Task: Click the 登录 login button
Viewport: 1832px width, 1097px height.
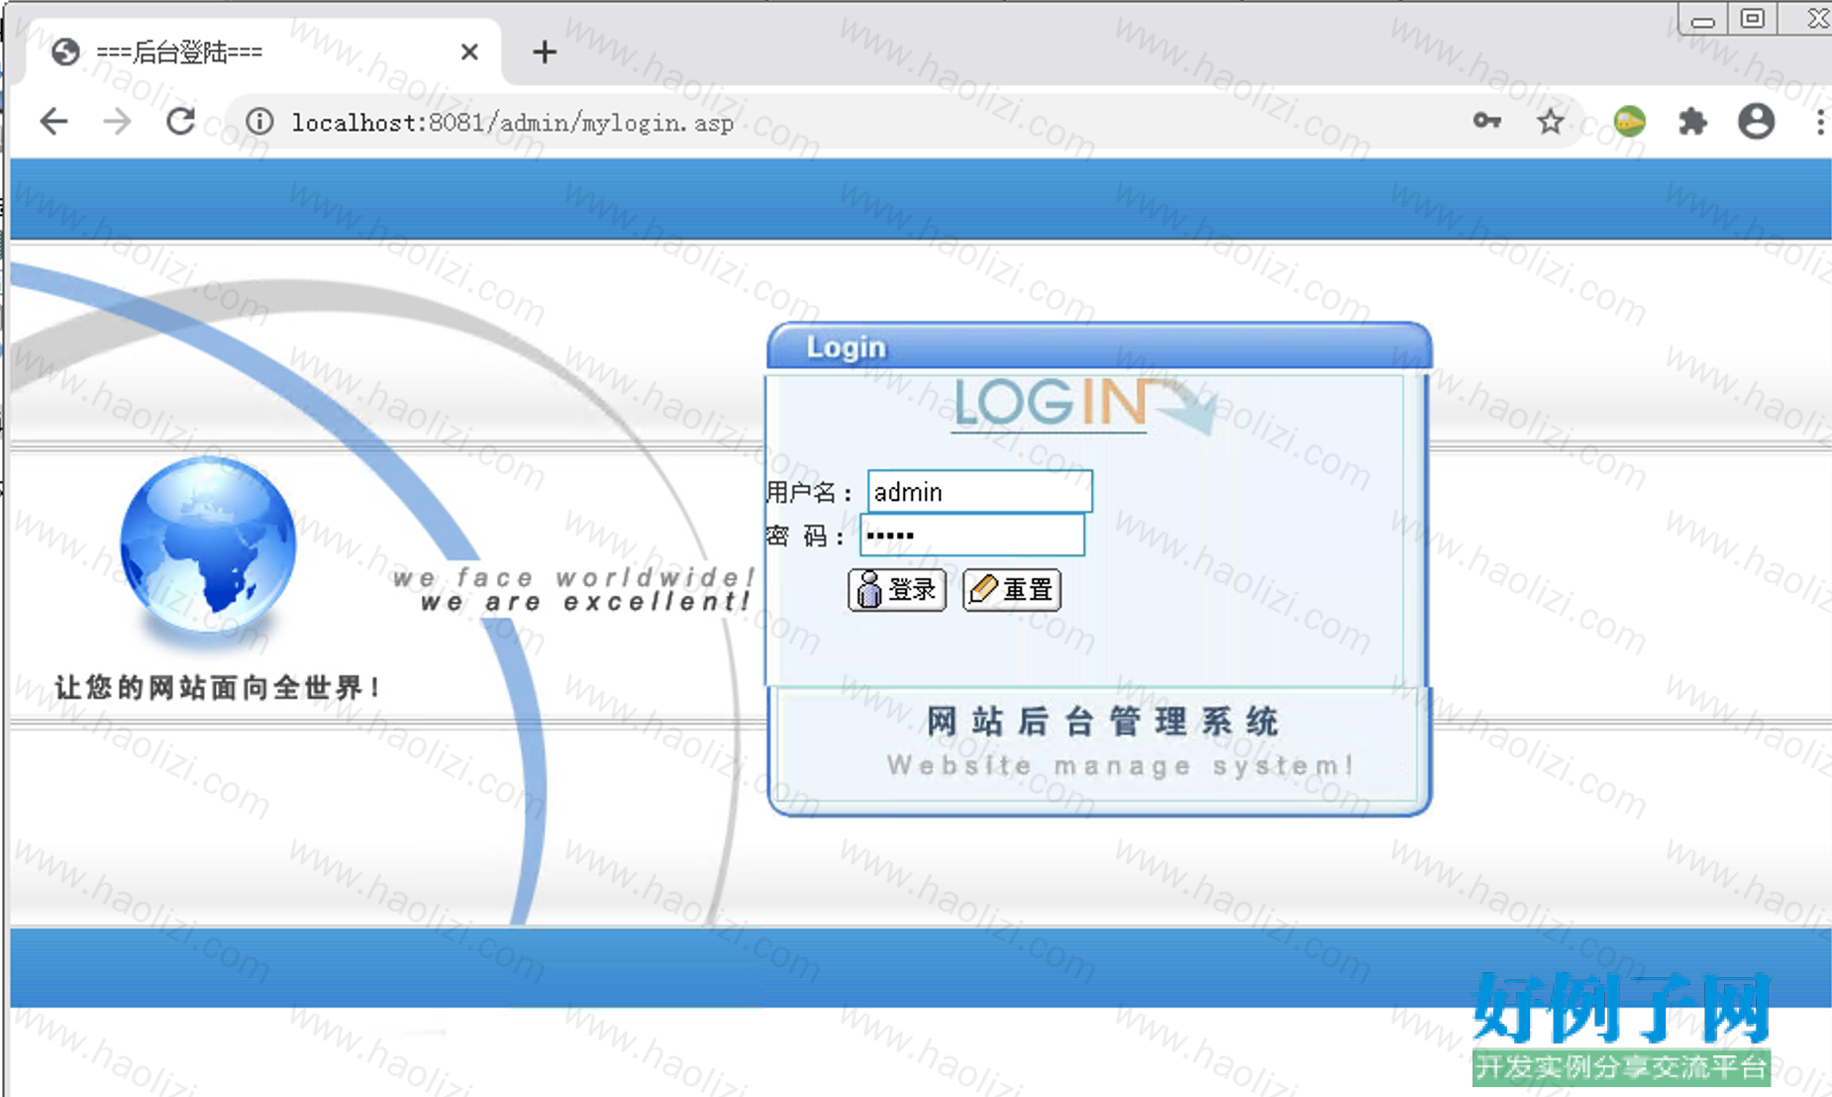Action: (897, 590)
